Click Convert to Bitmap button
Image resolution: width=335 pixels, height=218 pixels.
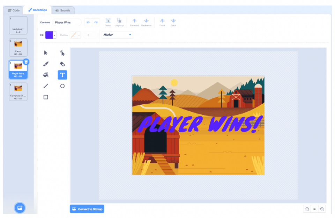click(87, 209)
